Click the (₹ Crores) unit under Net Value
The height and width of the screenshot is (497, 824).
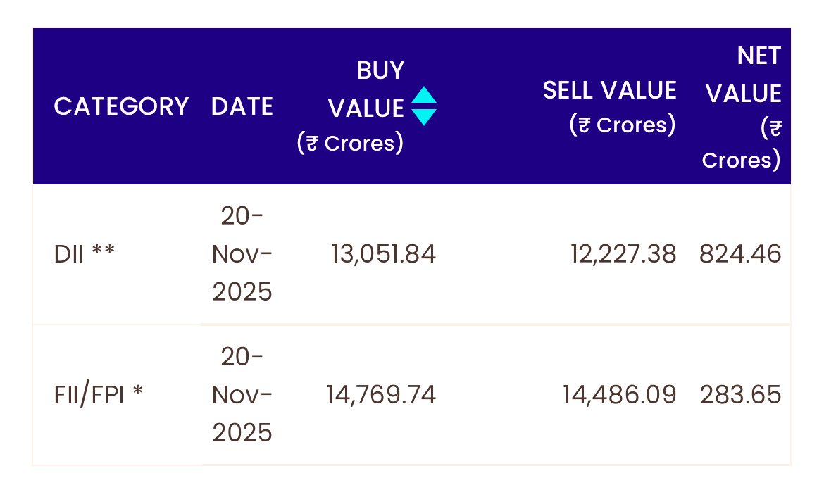pyautogui.click(x=743, y=144)
